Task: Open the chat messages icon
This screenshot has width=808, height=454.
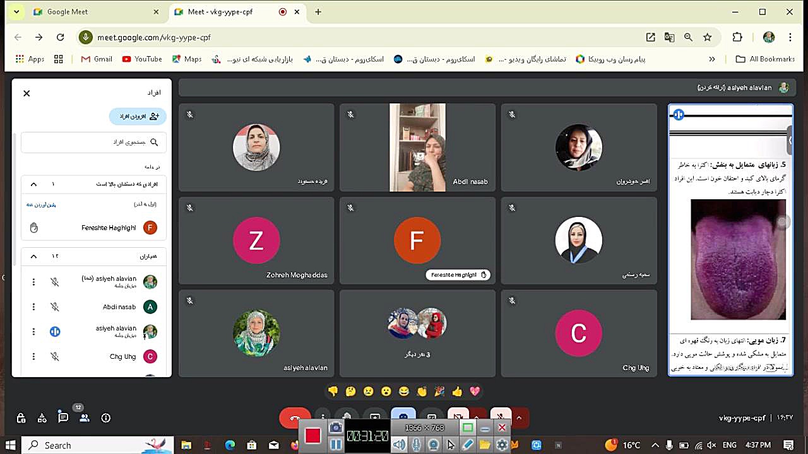Action: 63,417
